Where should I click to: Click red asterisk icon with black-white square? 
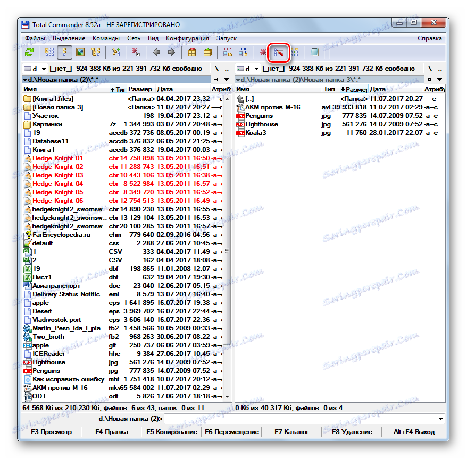(x=136, y=53)
